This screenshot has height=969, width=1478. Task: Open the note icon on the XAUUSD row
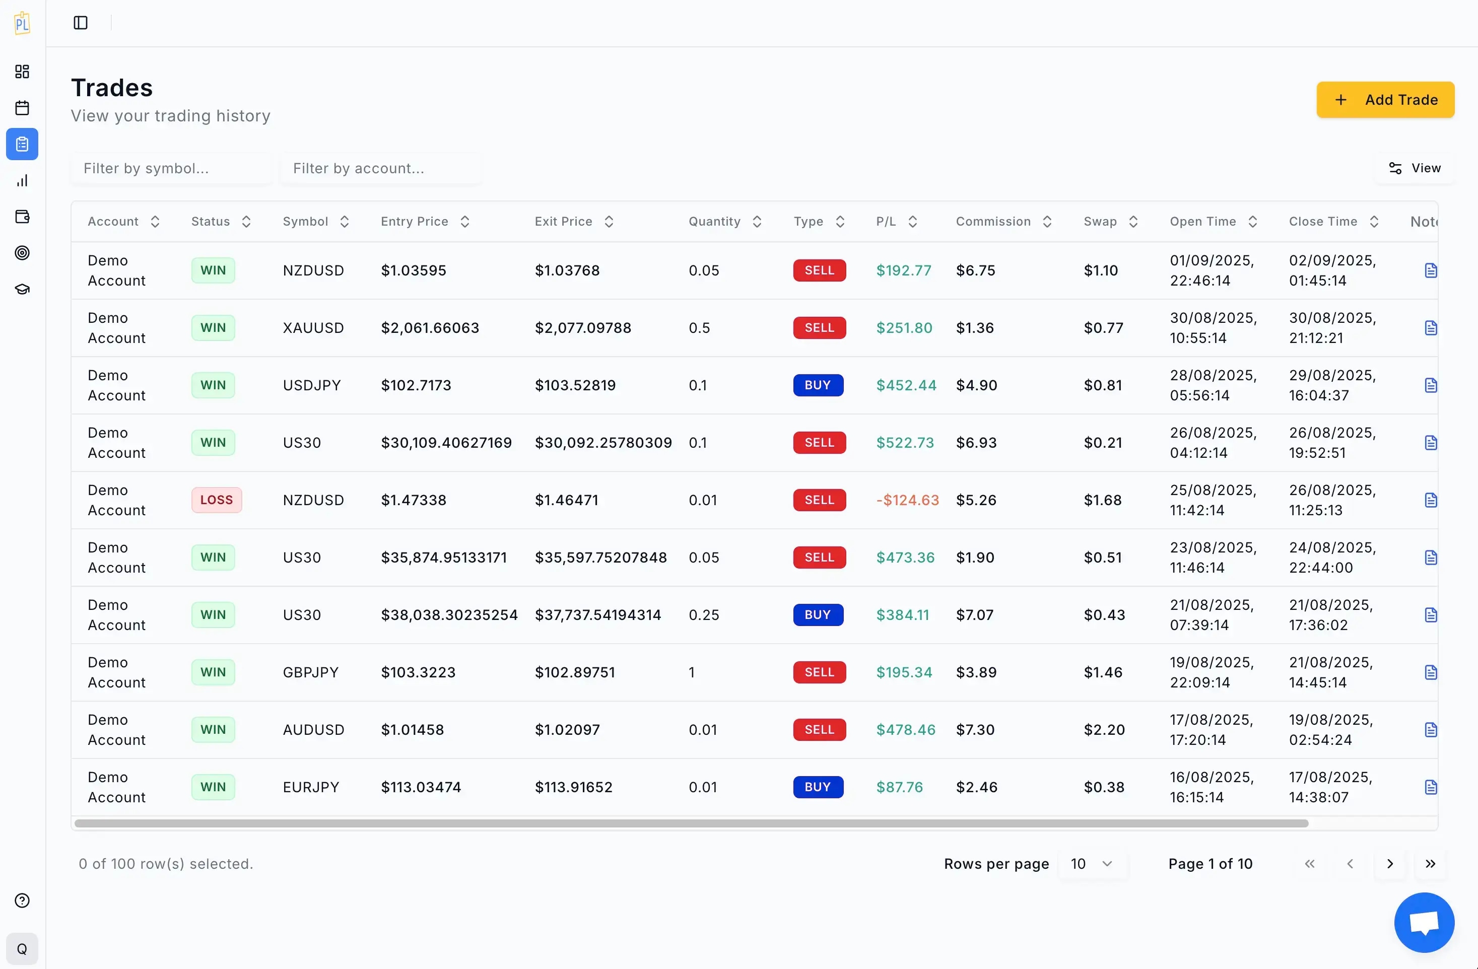click(1432, 327)
